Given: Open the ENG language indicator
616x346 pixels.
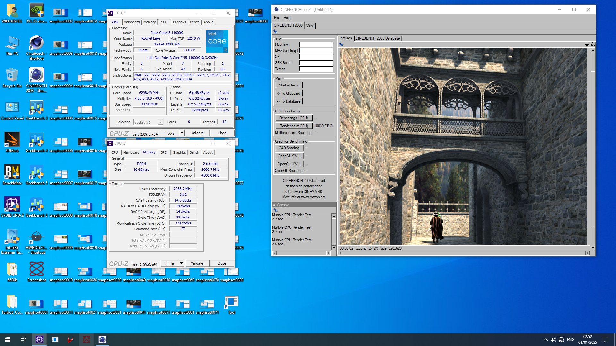Looking at the screenshot, I should (x=570, y=340).
